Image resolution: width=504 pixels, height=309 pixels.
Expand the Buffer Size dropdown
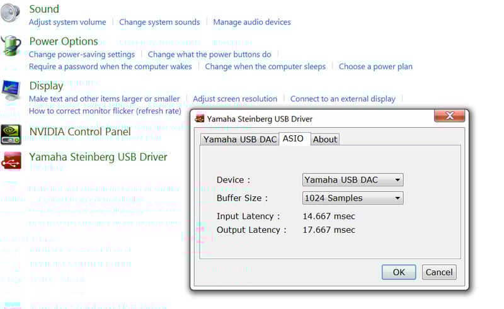(x=353, y=198)
